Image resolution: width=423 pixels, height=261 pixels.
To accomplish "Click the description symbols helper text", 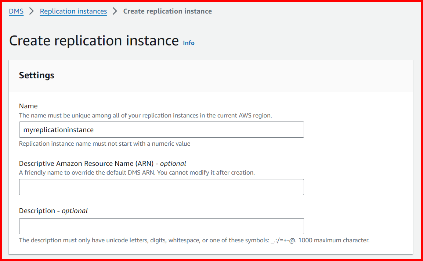I will point(194,240).
